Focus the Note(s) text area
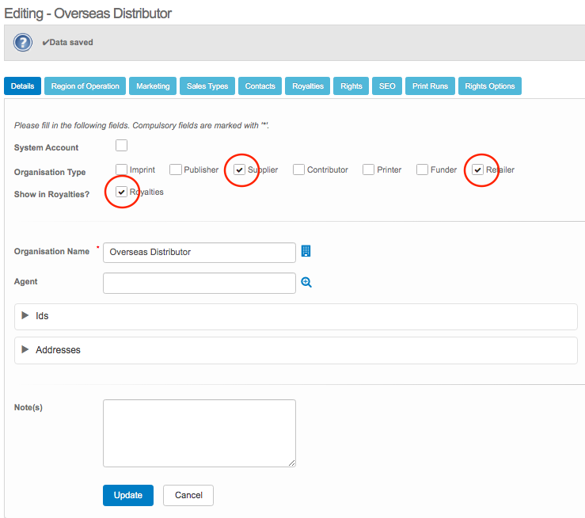 click(199, 433)
